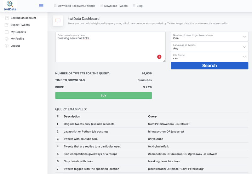Click the twtData logo
This screenshot has width=252, height=174.
(x=10, y=6)
